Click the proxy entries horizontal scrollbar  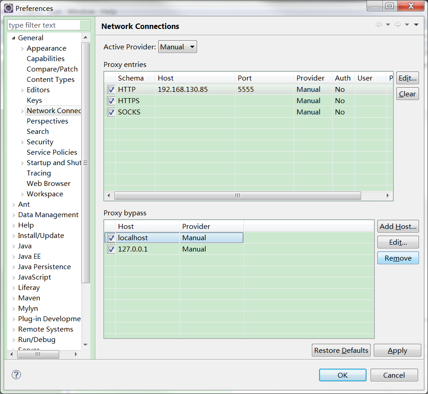point(237,196)
